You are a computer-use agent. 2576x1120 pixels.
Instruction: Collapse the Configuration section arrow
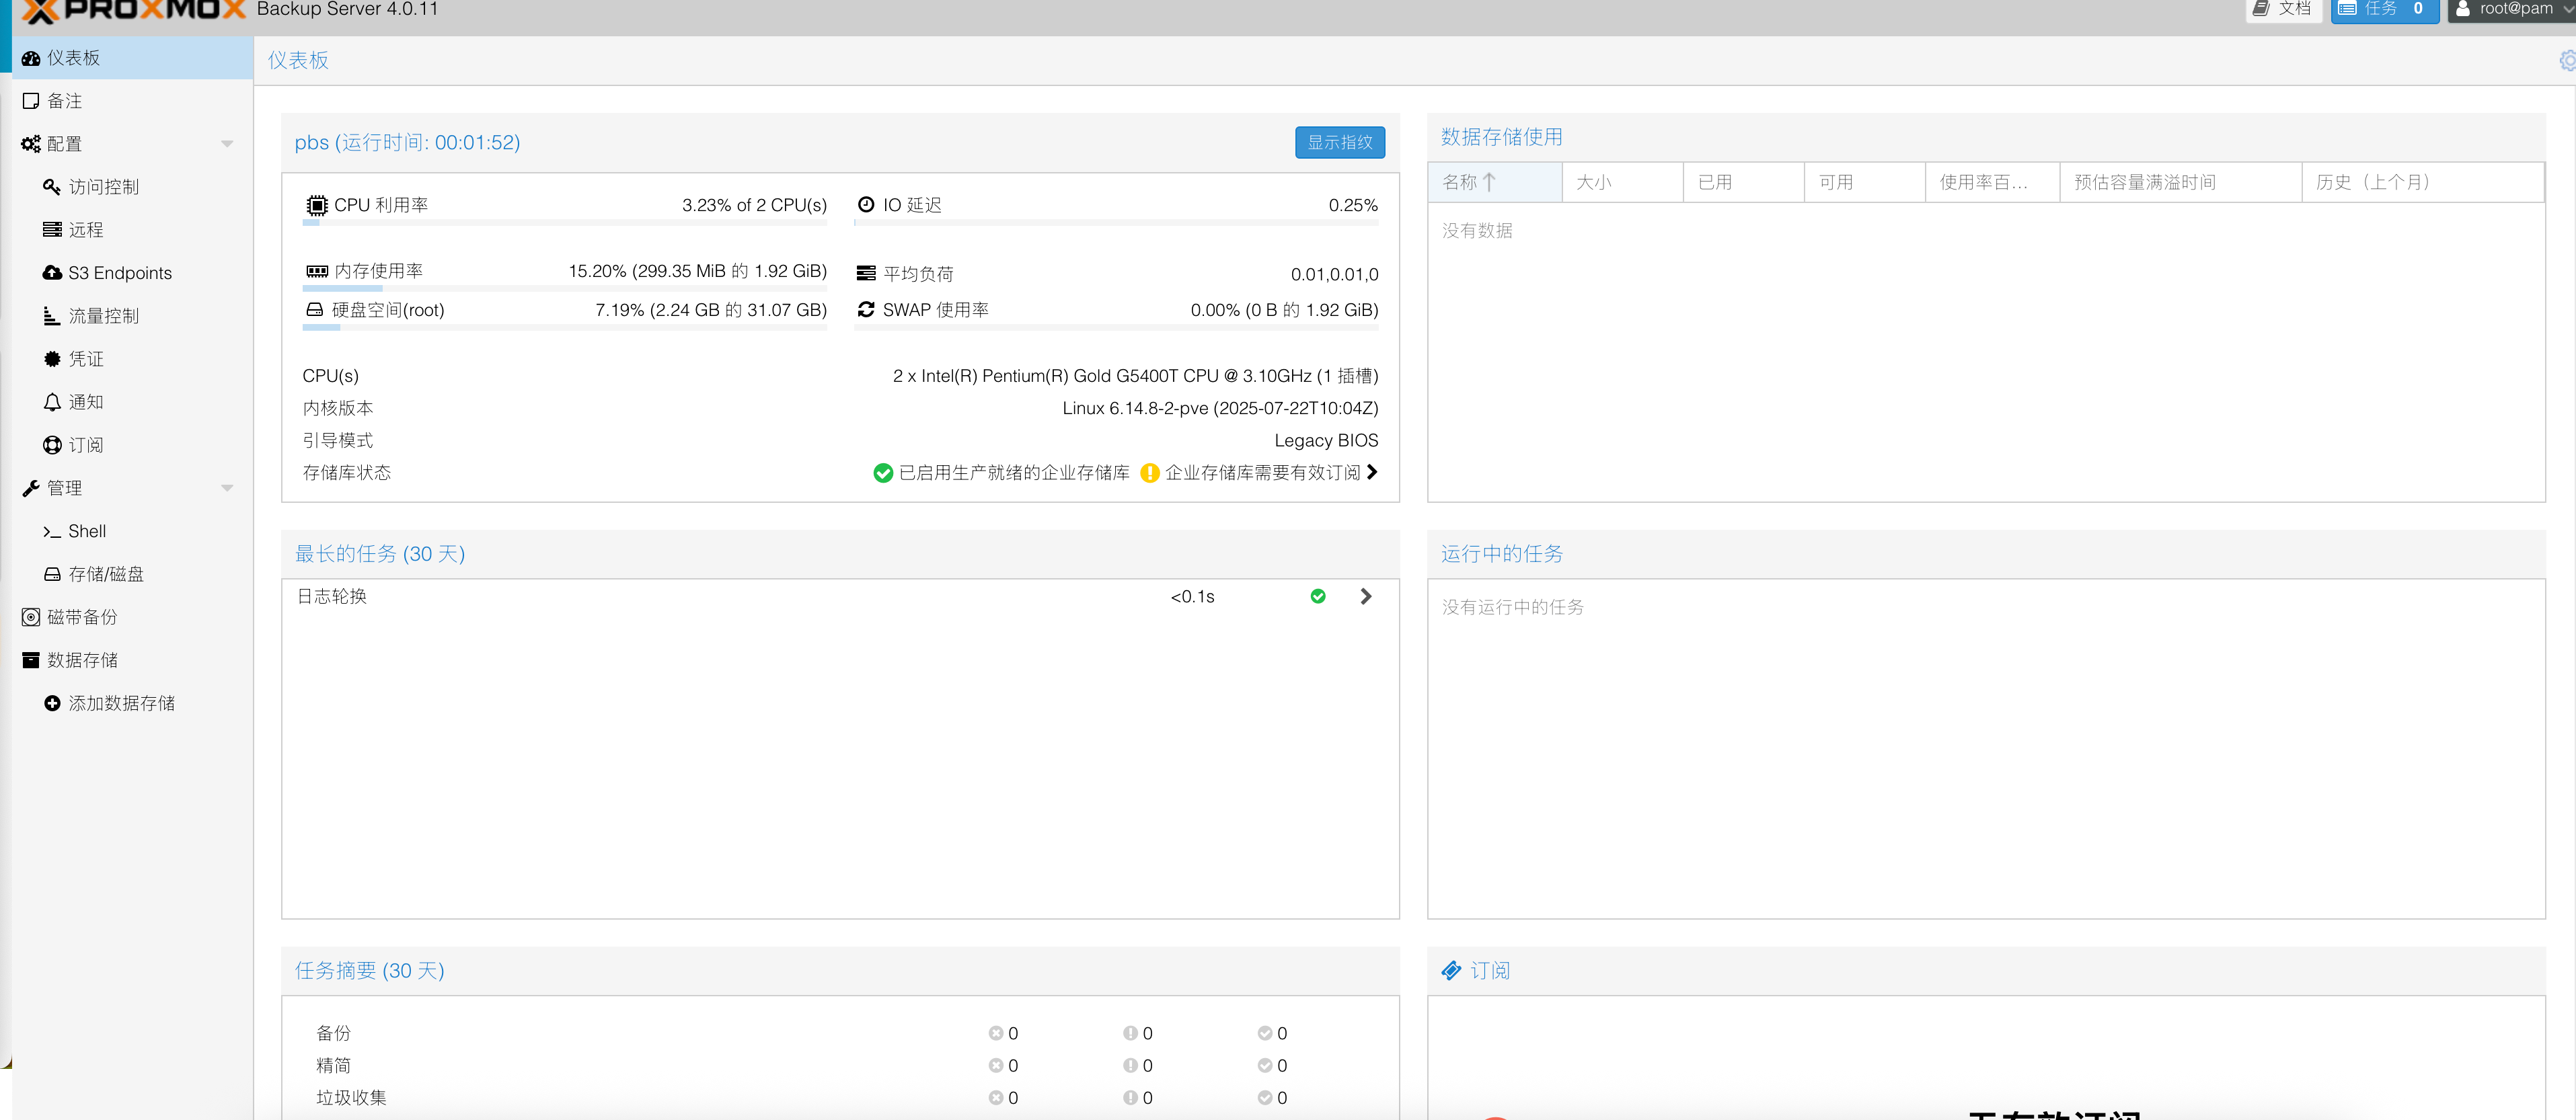[227, 144]
